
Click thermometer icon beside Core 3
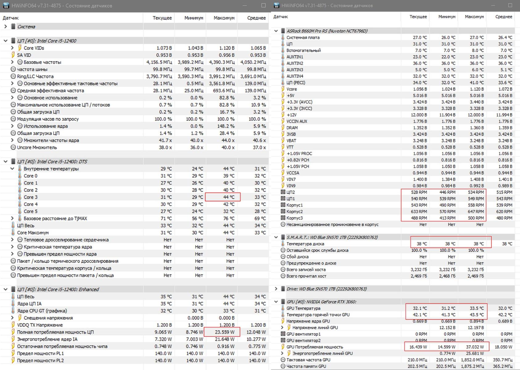tap(20, 197)
